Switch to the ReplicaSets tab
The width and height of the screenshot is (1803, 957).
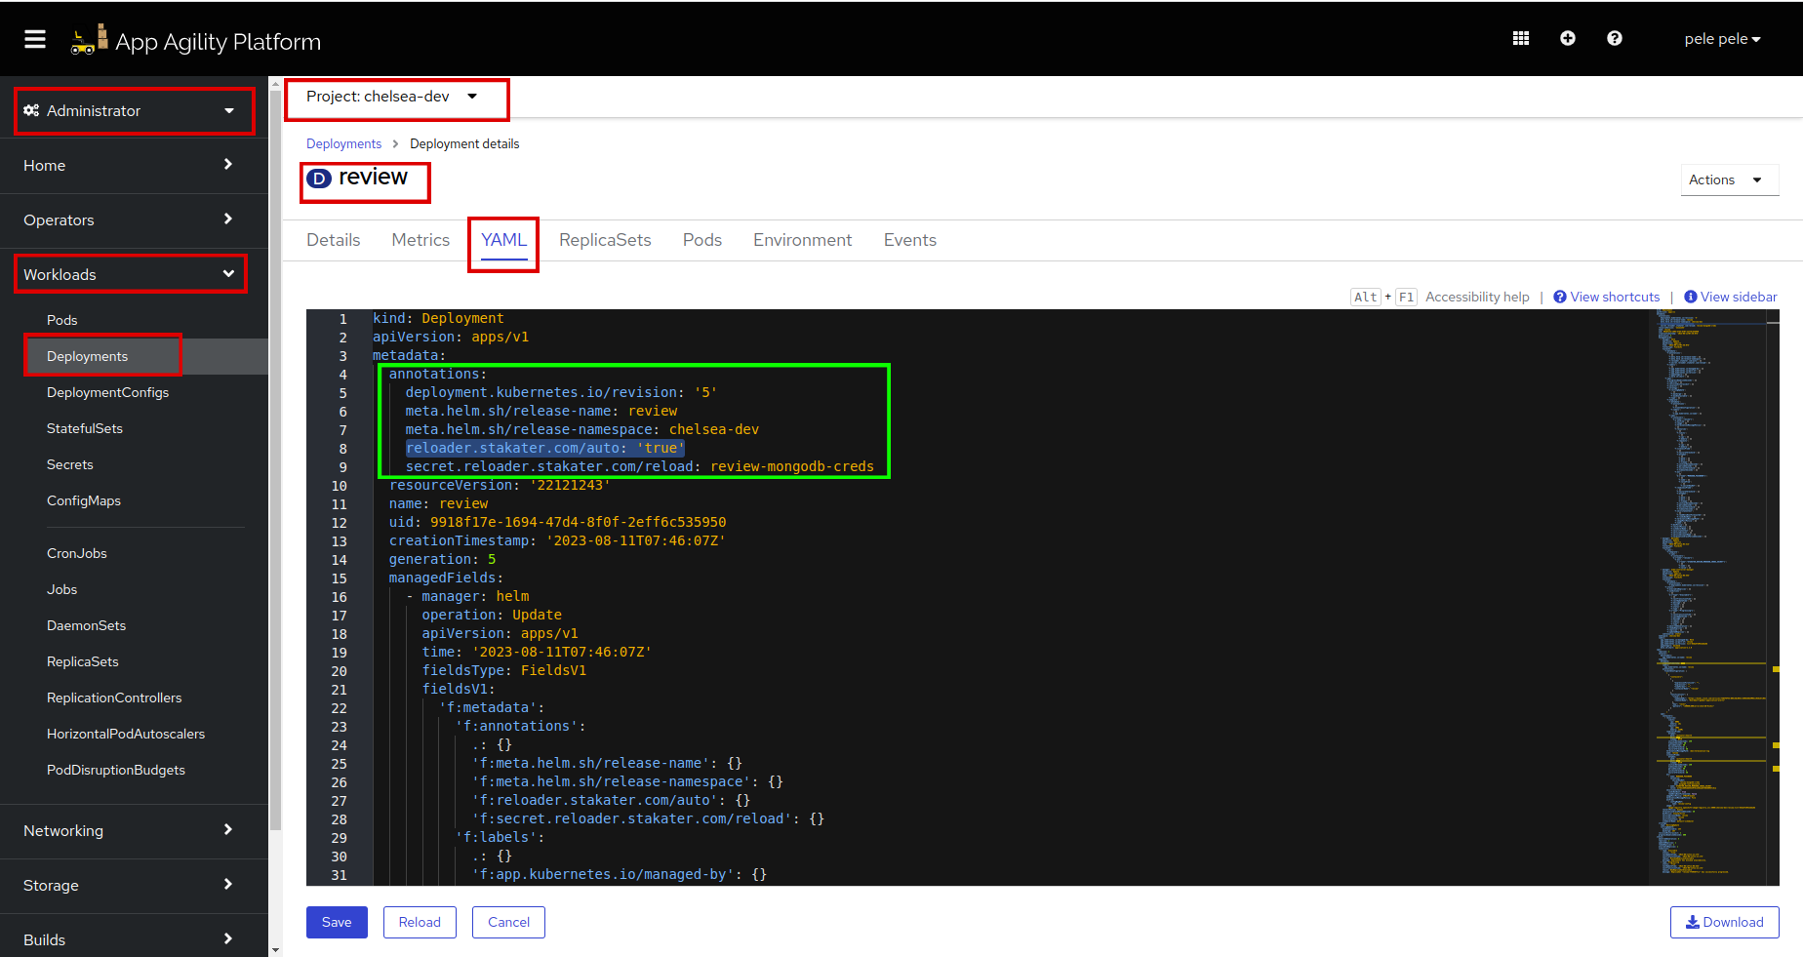604,240
